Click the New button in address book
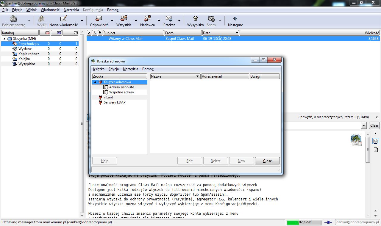The height and width of the screenshot is (226, 381). (241, 161)
